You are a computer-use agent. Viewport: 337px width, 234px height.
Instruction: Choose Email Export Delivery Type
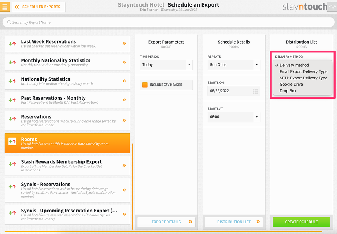pos(303,71)
